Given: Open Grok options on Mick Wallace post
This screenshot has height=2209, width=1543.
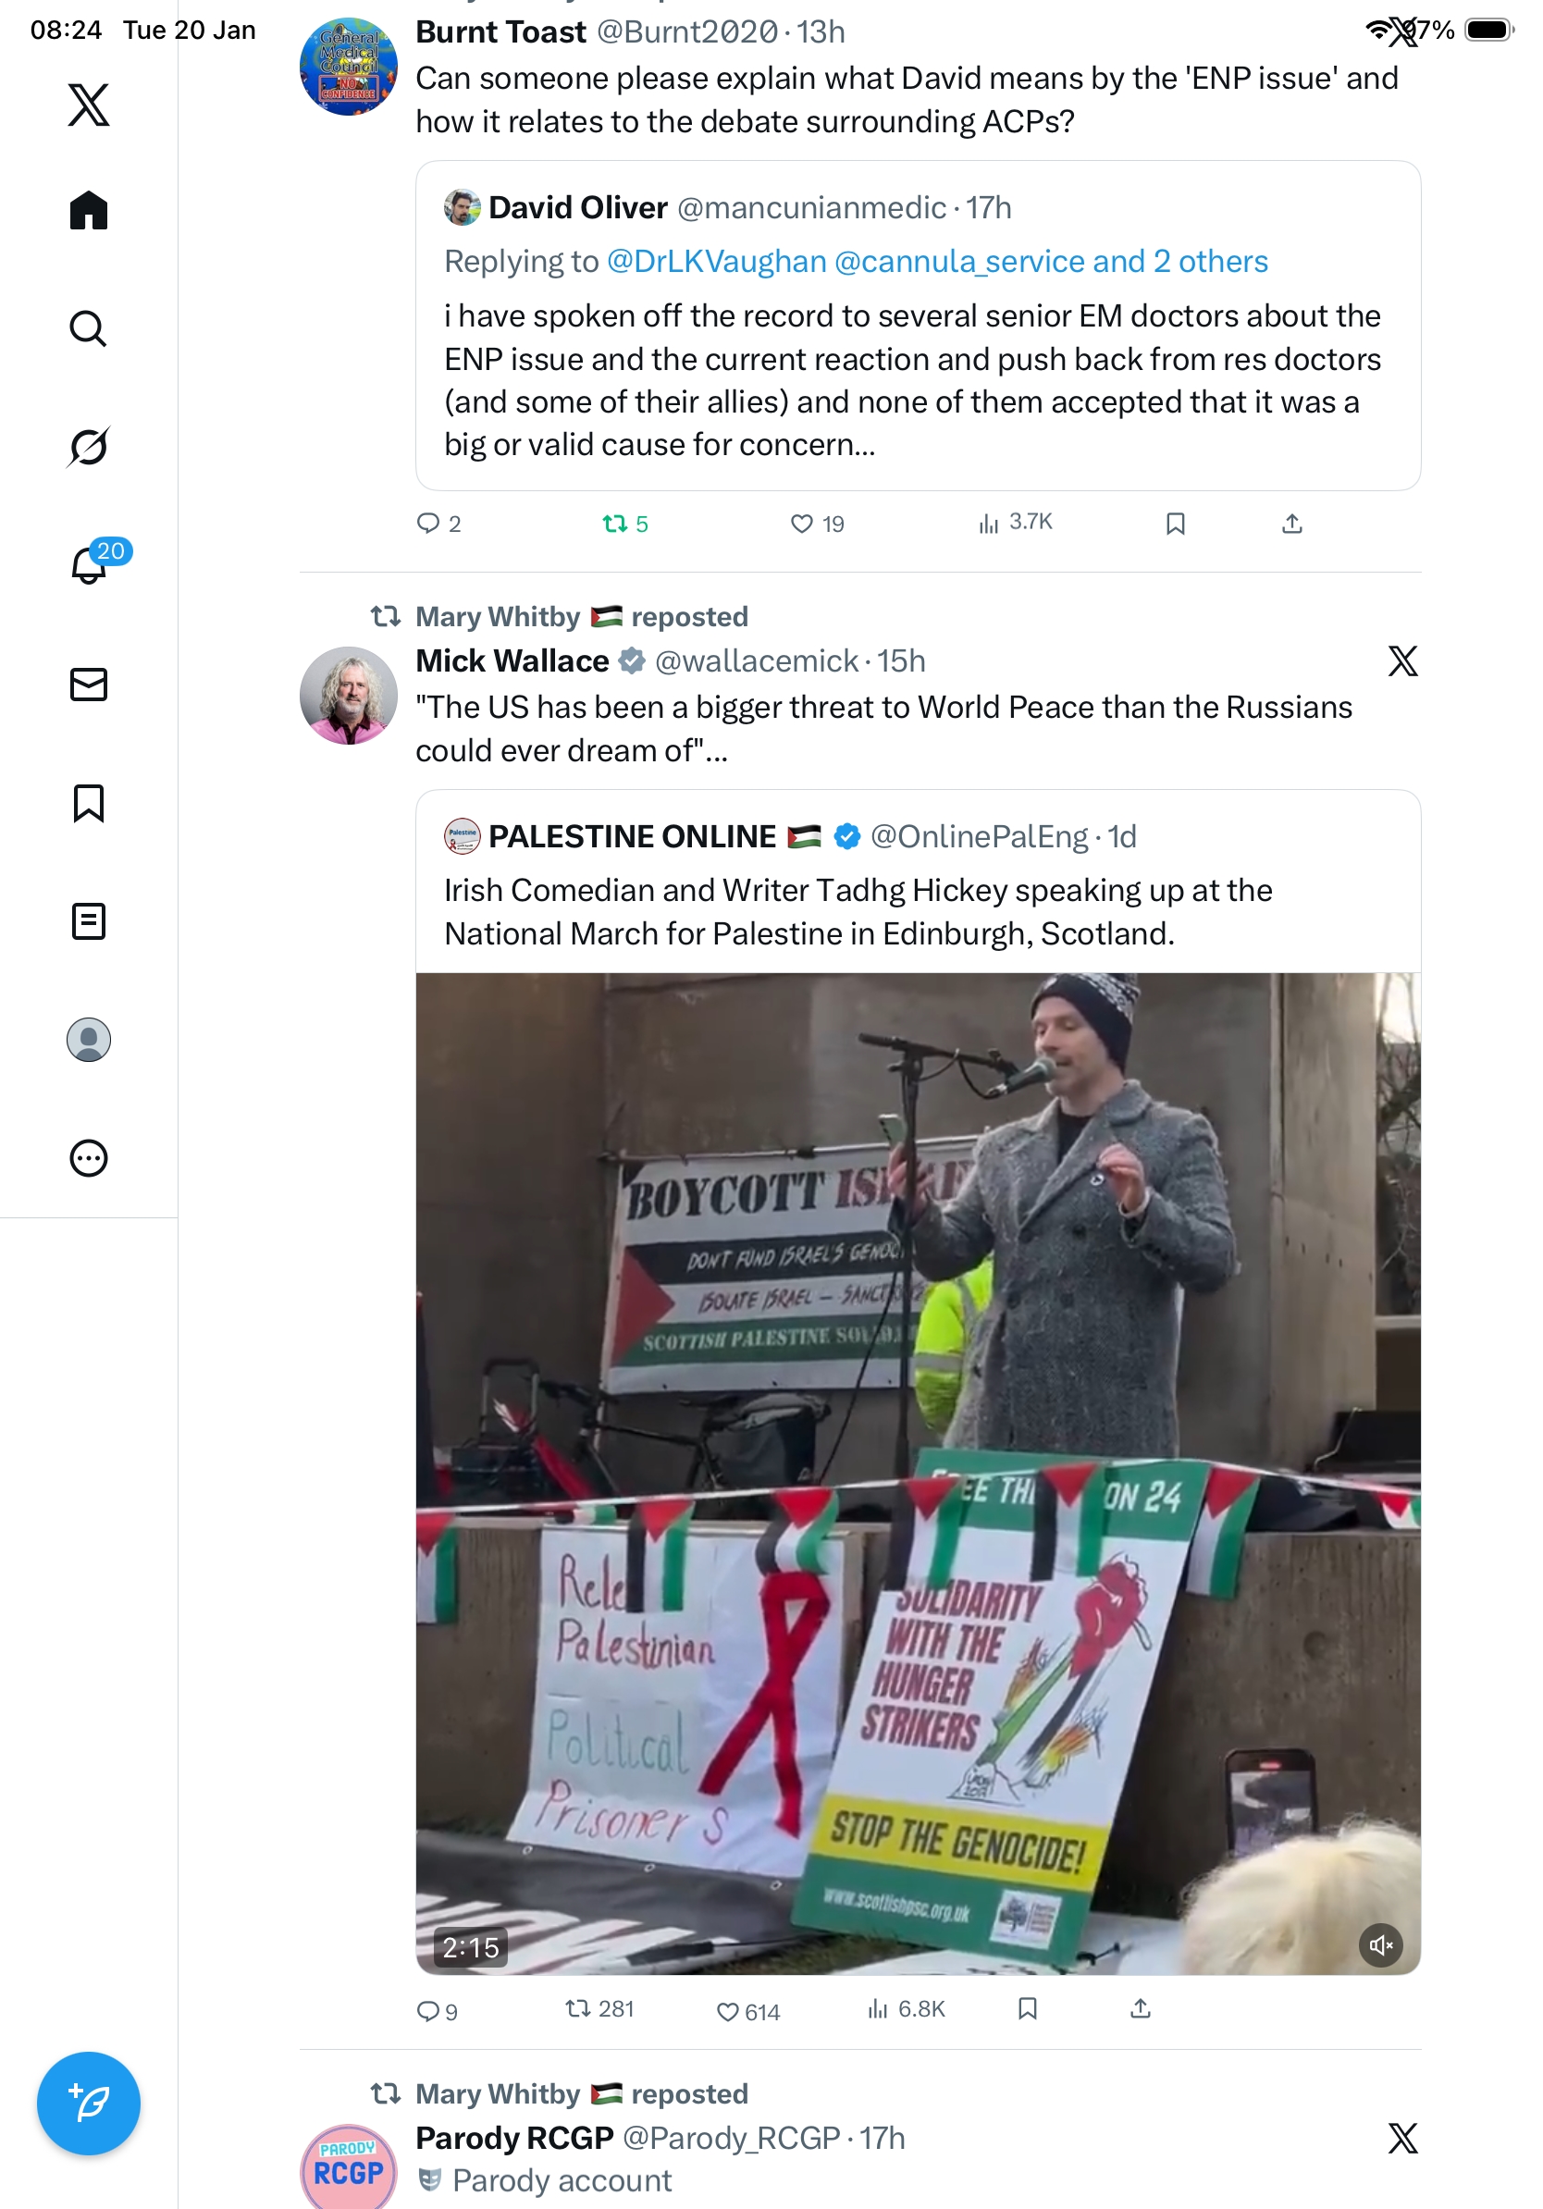Looking at the screenshot, I should 1402,660.
